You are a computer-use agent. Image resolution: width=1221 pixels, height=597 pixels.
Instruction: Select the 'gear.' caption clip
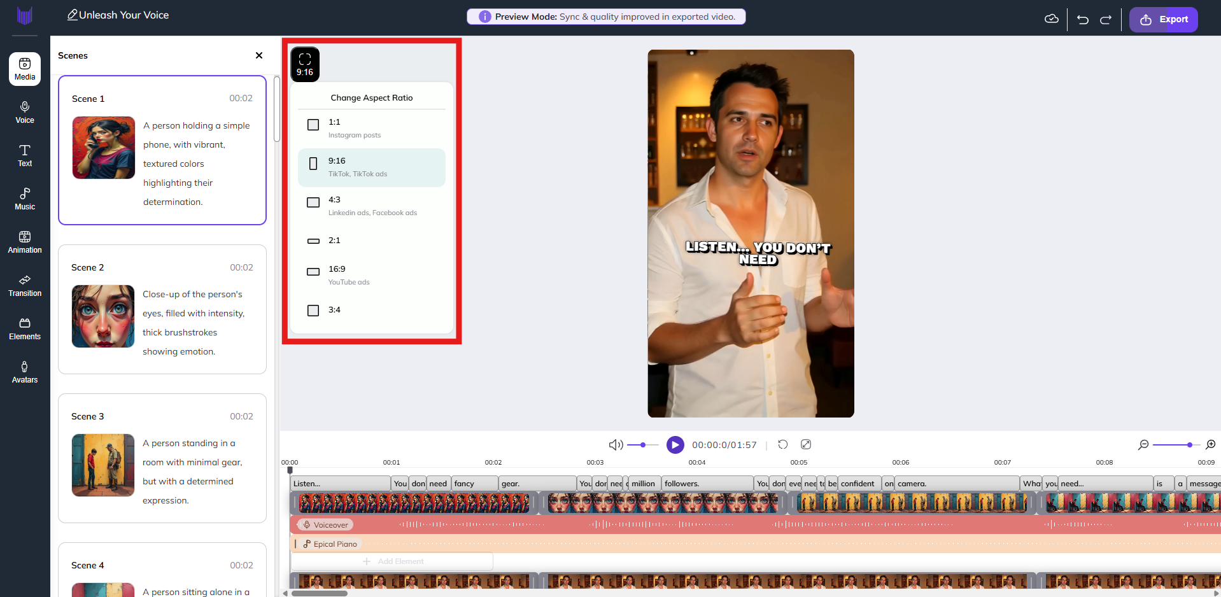tap(537, 484)
